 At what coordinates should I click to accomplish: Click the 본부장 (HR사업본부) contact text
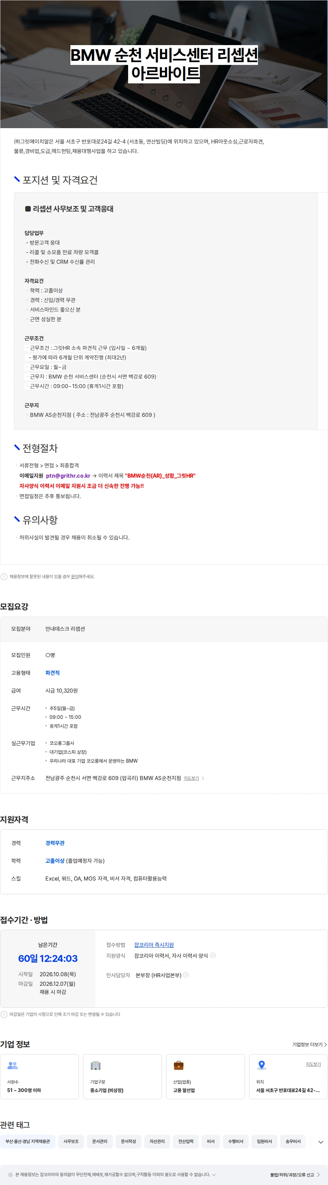pyautogui.click(x=158, y=975)
